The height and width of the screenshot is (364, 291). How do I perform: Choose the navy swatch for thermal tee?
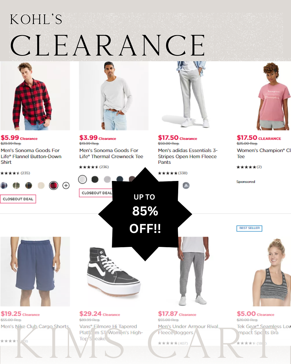click(x=120, y=179)
